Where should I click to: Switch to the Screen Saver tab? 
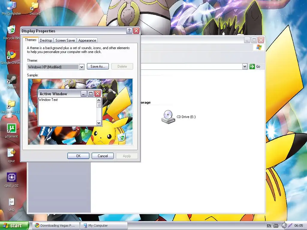65,40
